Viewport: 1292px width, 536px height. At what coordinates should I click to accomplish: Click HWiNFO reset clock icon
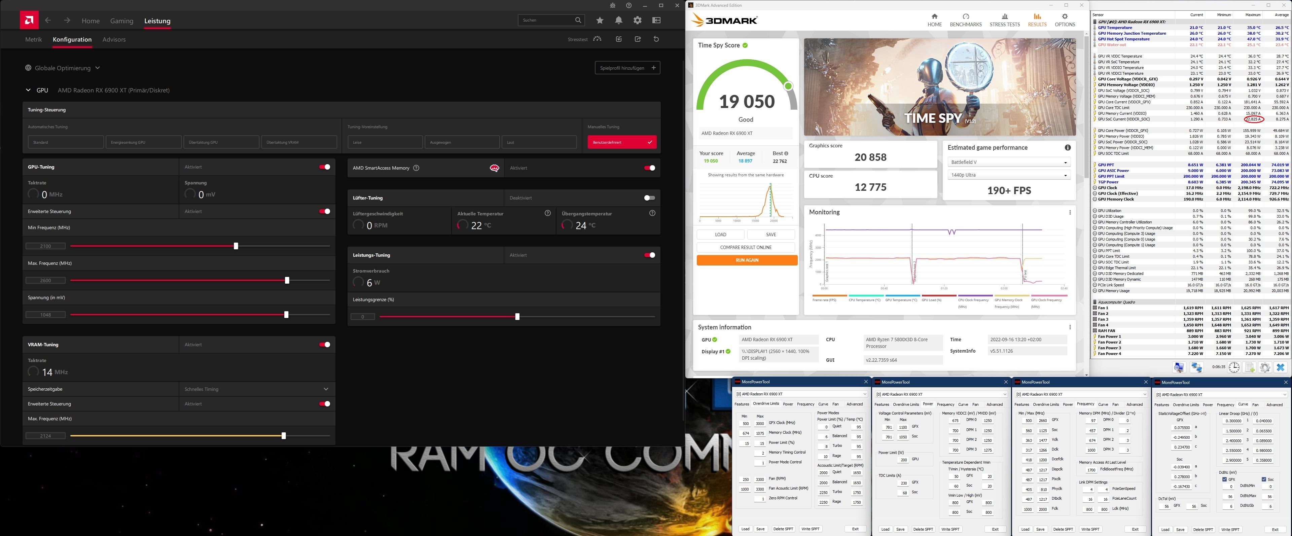tap(1234, 367)
